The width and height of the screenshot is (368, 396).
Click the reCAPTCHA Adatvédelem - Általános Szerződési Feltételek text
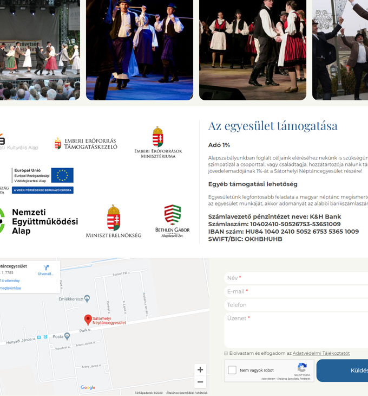pos(286,379)
